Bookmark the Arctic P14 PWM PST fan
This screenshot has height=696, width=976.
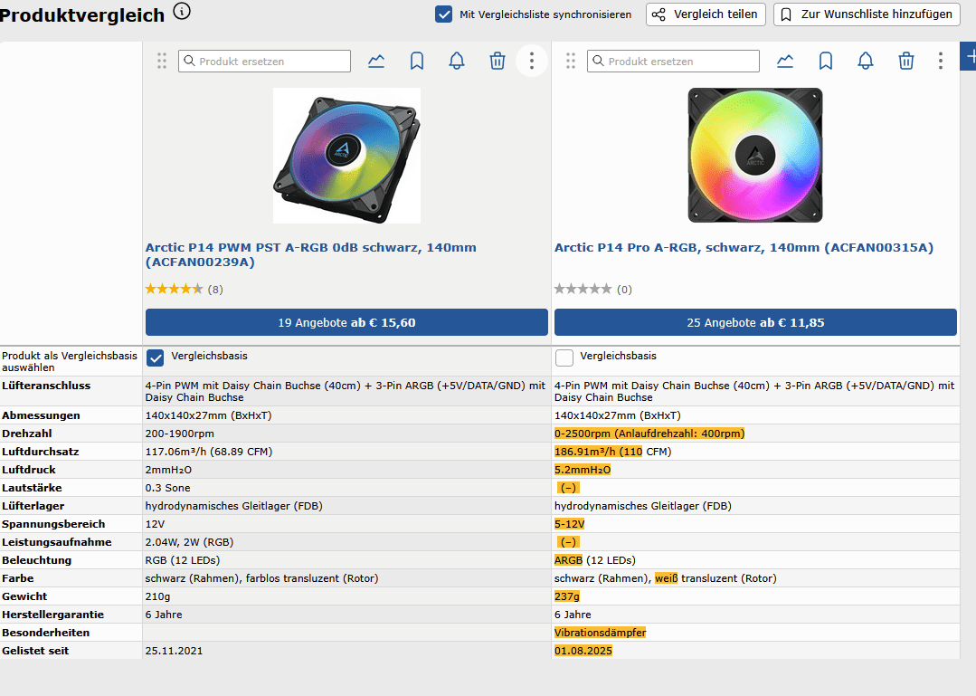pos(416,61)
